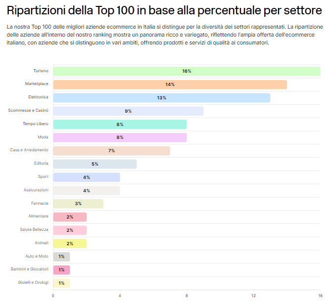The image size is (335, 304).
Task: Click the orange Marketplace 14% bar
Action: pyautogui.click(x=170, y=85)
